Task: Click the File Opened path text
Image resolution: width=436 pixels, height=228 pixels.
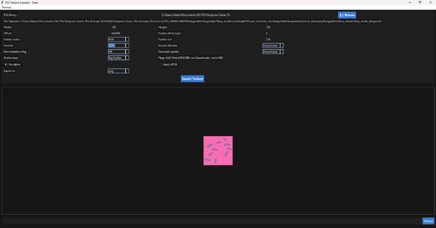Action: point(192,21)
